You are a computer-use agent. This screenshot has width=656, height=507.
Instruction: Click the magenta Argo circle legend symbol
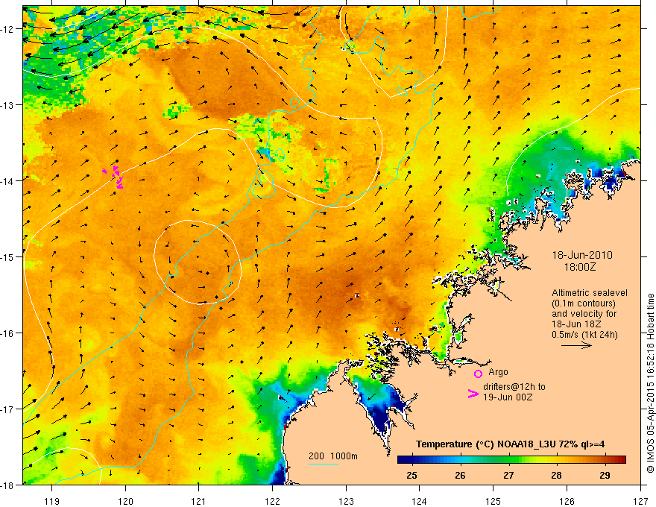tap(478, 374)
